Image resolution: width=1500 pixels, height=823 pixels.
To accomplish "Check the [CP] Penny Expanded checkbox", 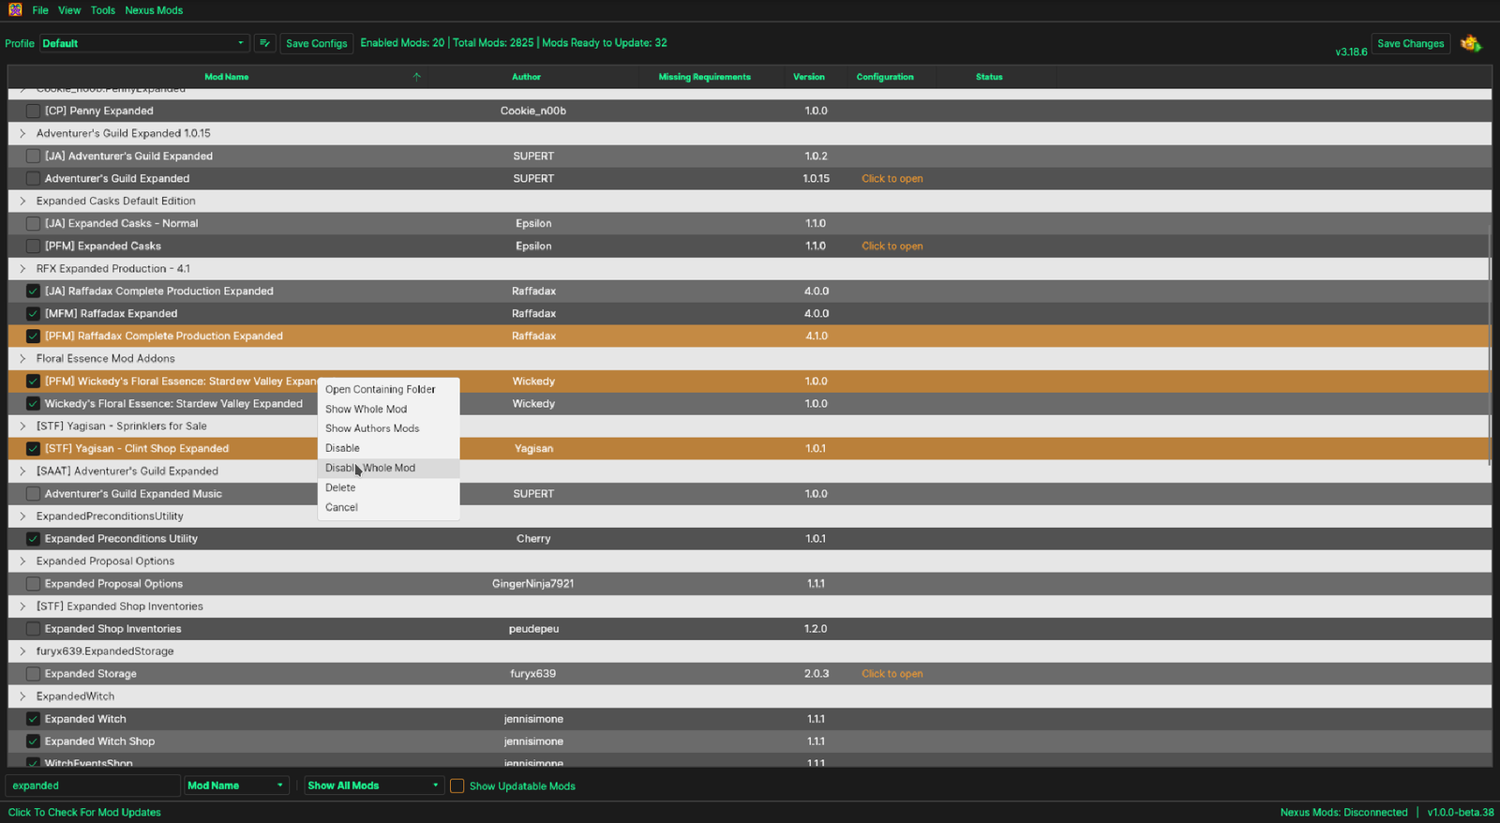I will coord(33,111).
